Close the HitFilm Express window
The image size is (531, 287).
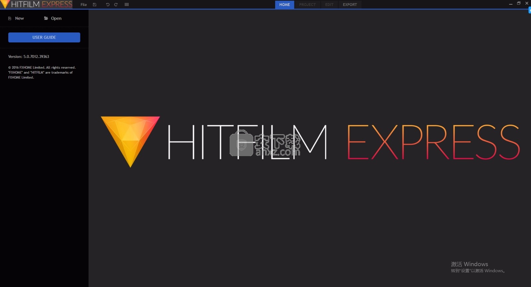[x=527, y=3]
